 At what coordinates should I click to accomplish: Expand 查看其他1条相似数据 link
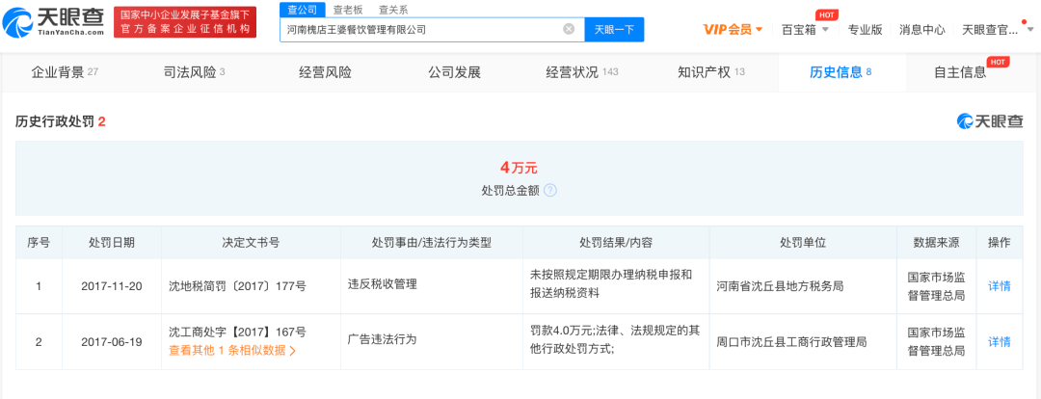tap(231, 350)
